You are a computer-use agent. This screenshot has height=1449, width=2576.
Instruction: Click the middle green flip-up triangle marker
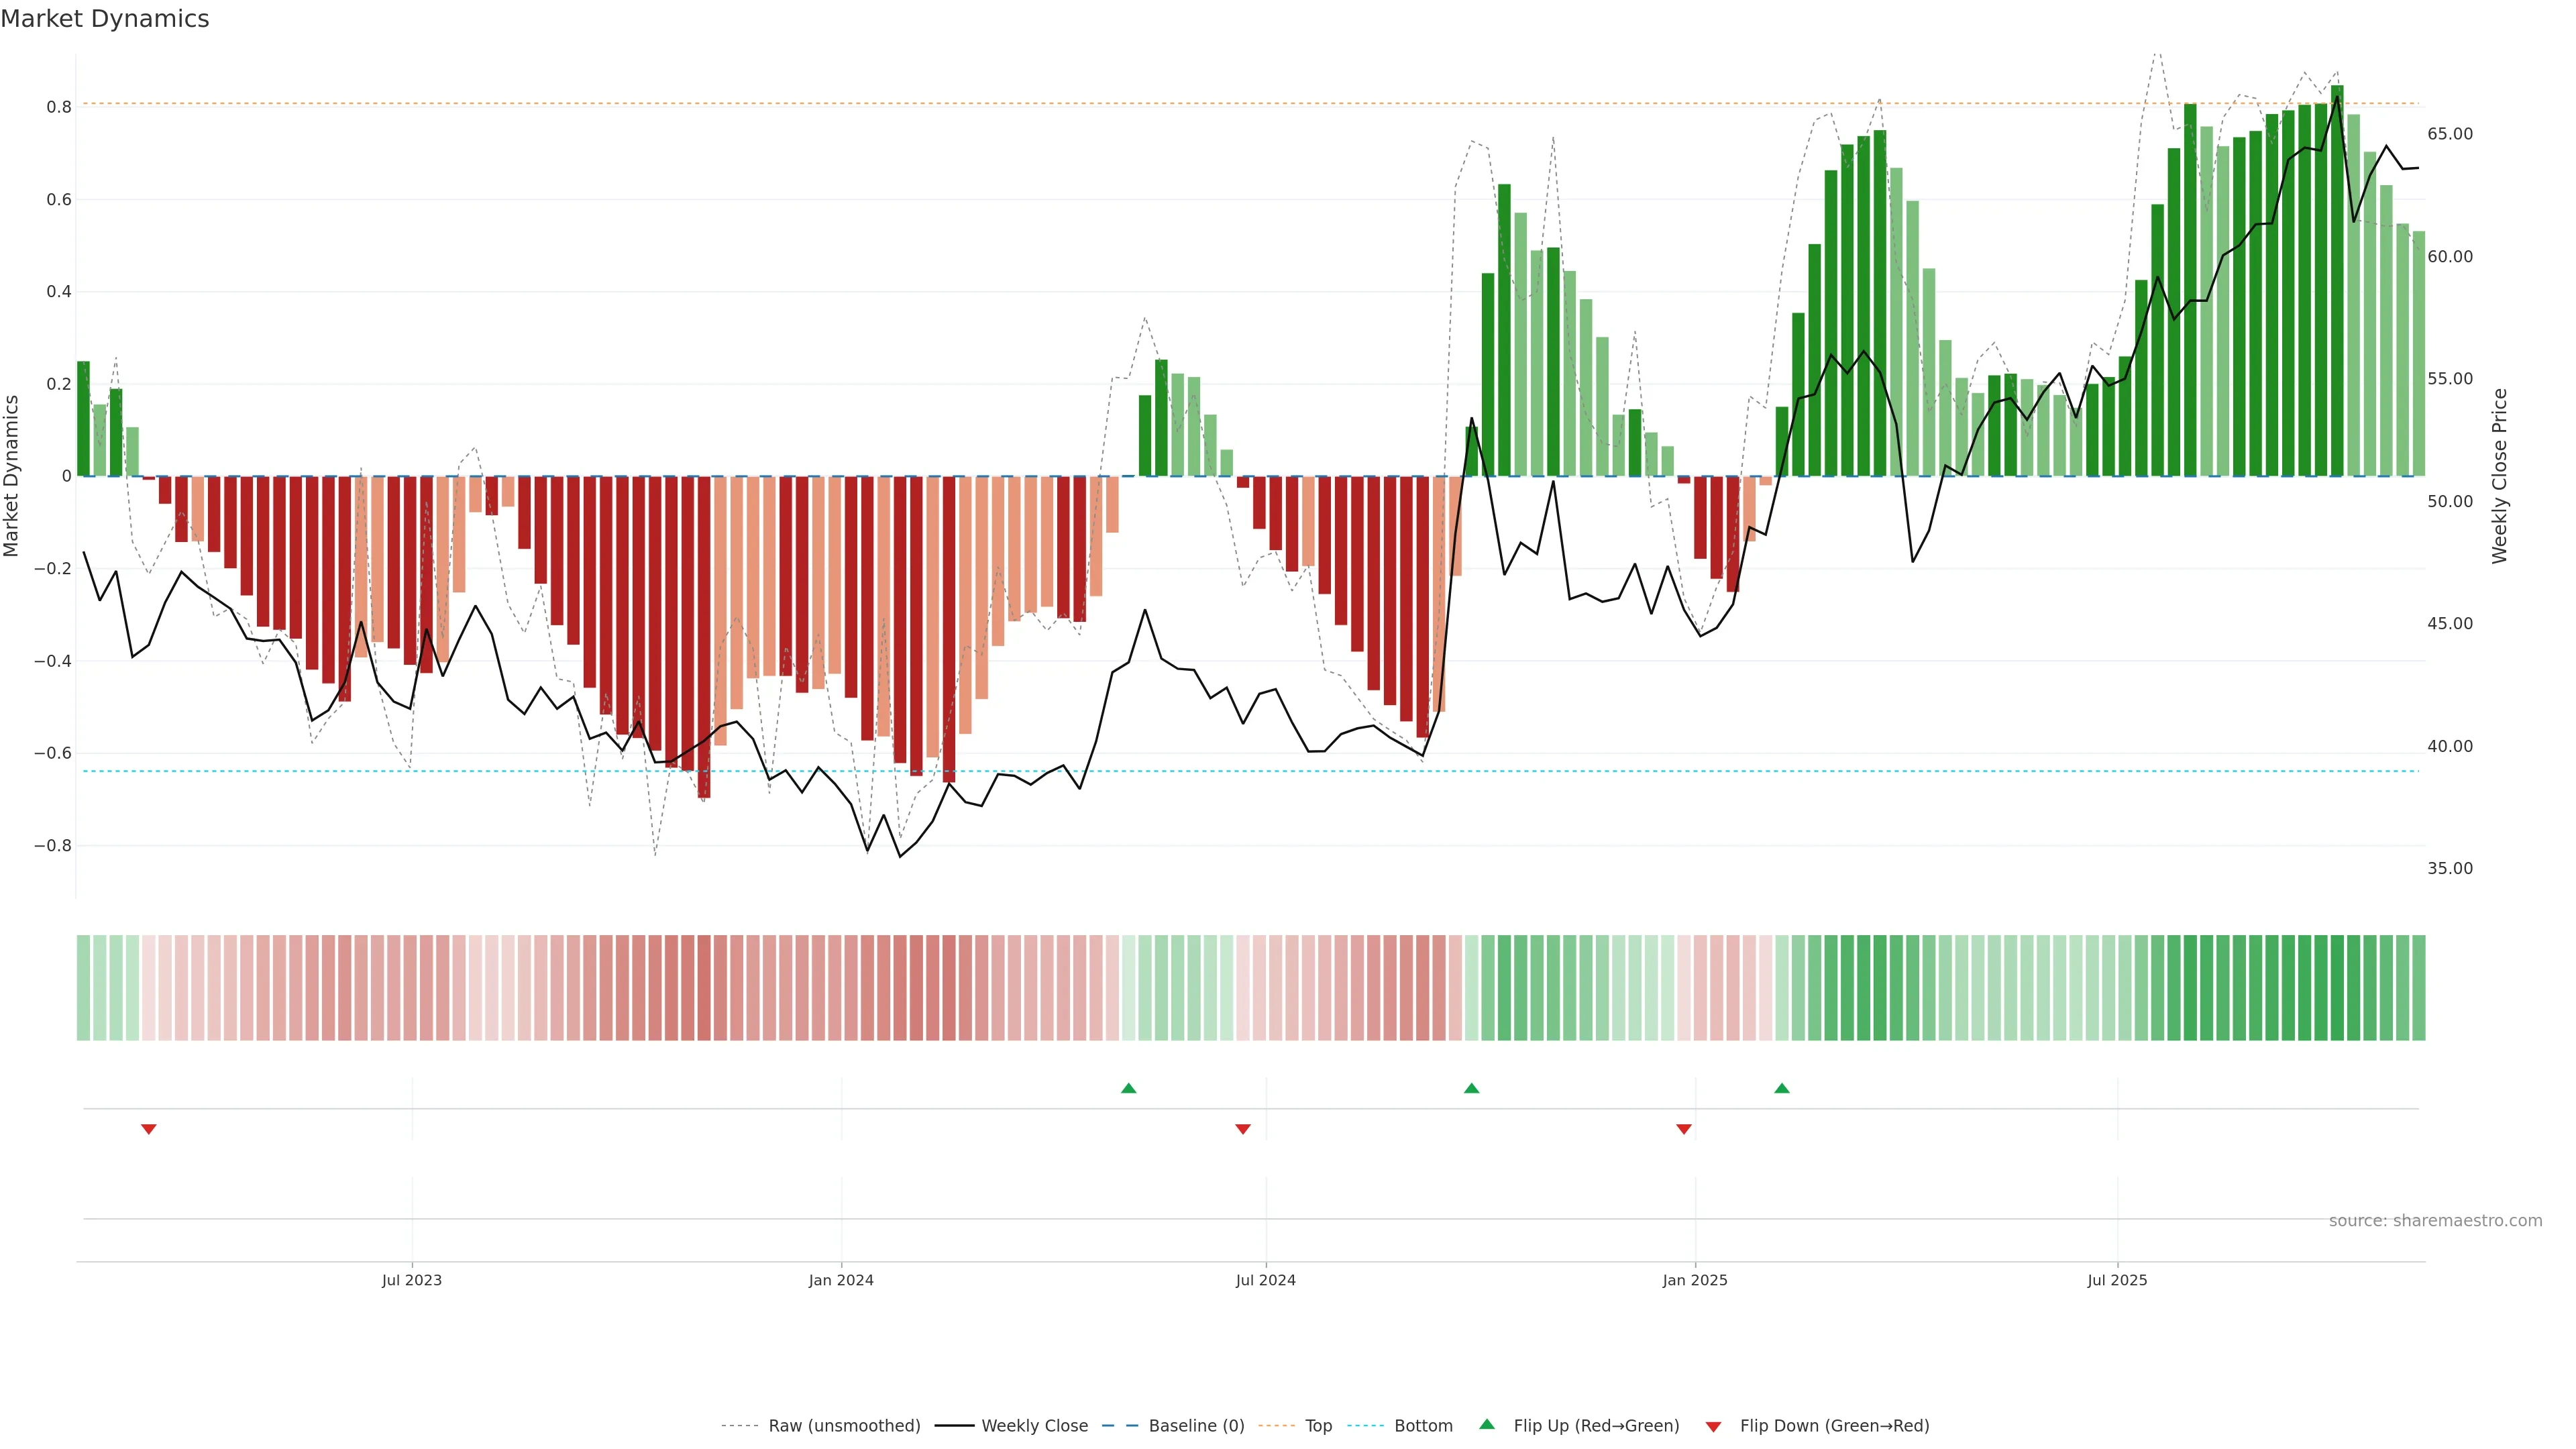pyautogui.click(x=1471, y=1088)
